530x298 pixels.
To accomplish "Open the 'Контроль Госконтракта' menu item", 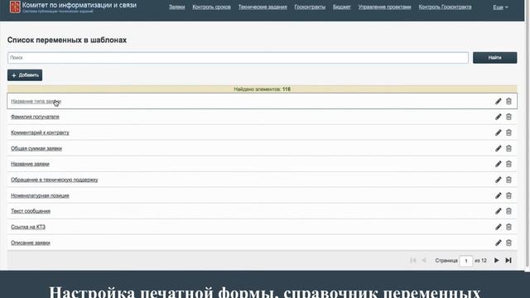I will click(x=445, y=7).
